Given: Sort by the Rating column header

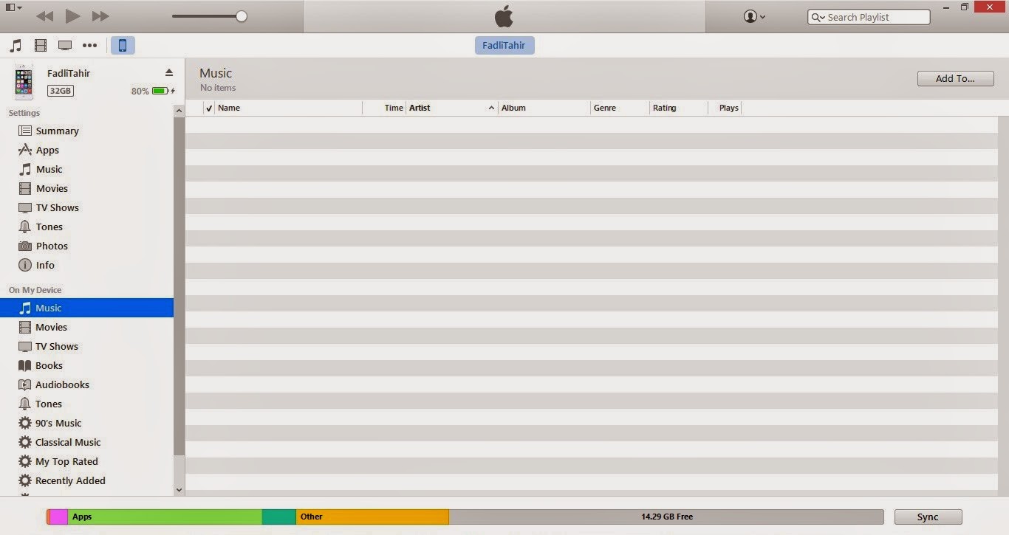Looking at the screenshot, I should [x=679, y=108].
